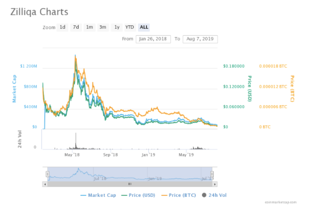Select the 7d zoom range

pos(76,27)
